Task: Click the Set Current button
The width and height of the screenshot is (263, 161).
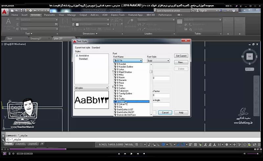Action: pos(181,56)
